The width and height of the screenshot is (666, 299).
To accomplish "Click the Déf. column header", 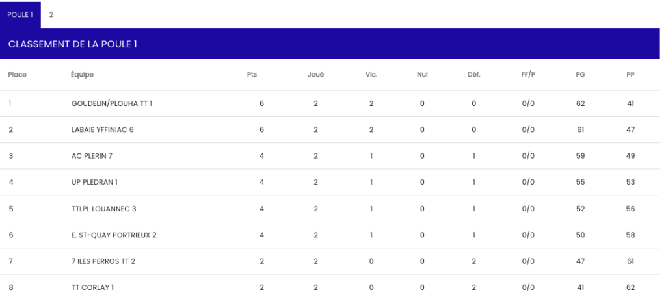I will click(473, 74).
